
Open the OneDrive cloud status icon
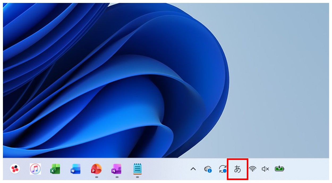point(208,169)
